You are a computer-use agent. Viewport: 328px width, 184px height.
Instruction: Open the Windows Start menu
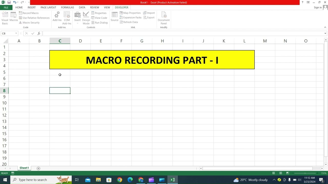click(x=5, y=180)
